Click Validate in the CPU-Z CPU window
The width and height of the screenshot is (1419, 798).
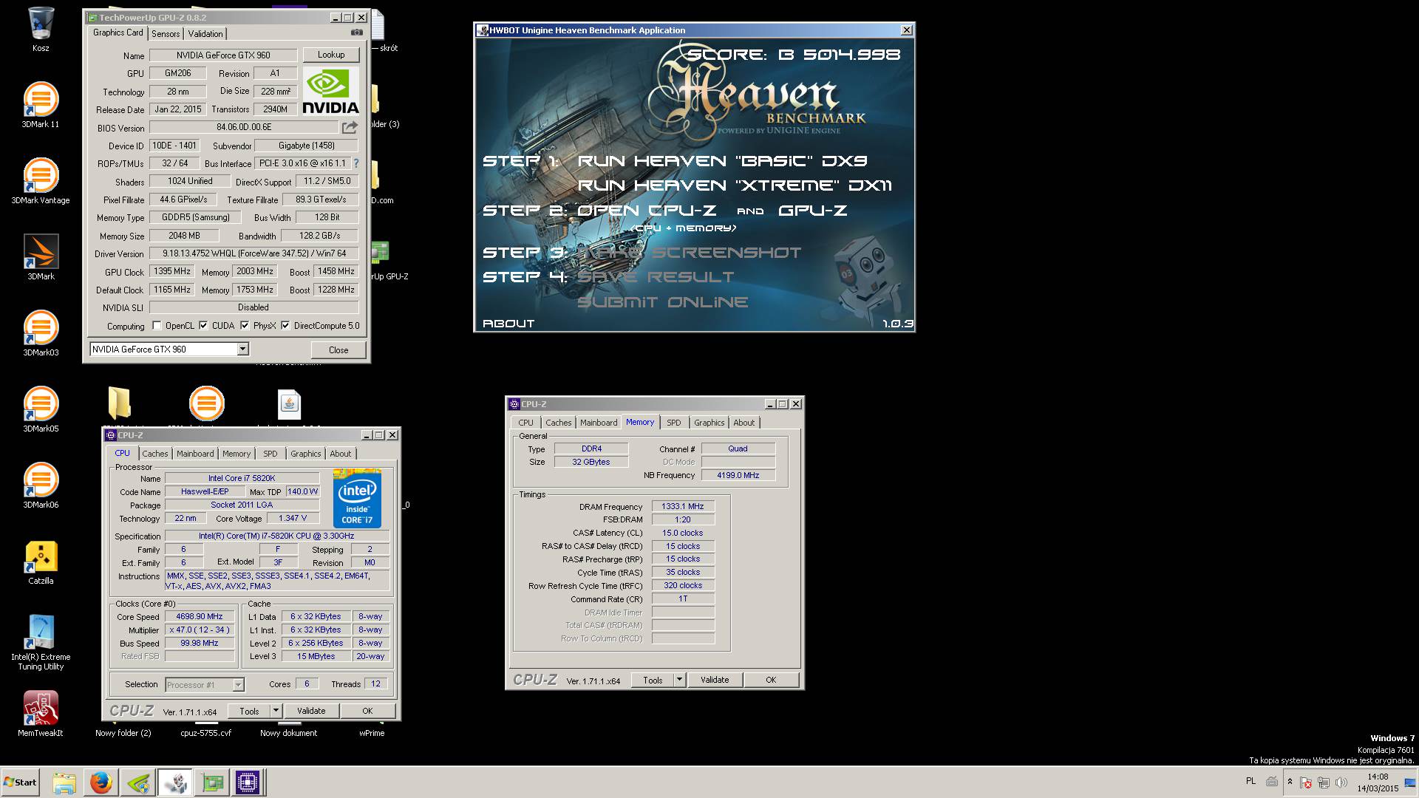[311, 711]
